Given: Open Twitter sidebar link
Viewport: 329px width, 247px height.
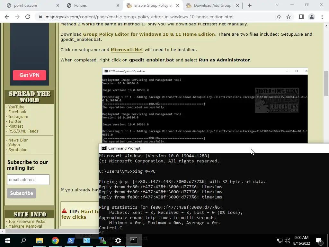Looking at the screenshot, I should tap(15, 121).
